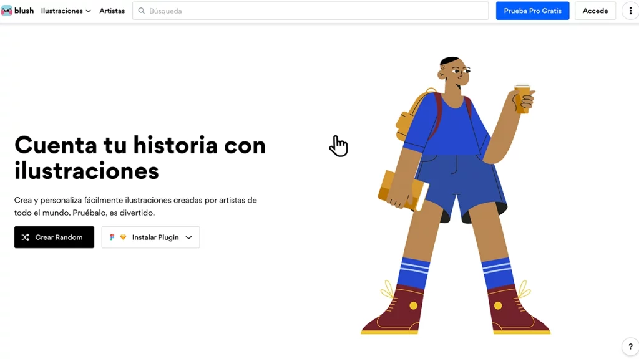Focus the Búsqueda search field

(x=312, y=11)
